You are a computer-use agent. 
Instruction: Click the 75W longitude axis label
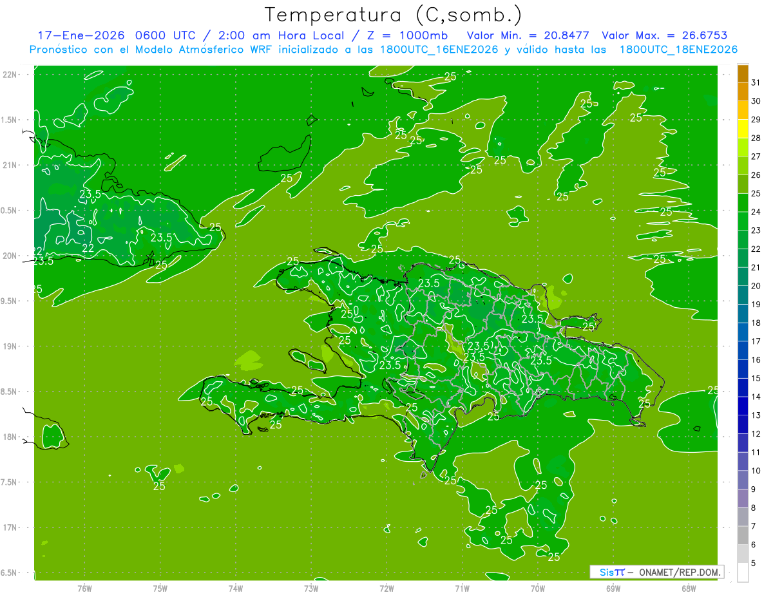[160, 588]
